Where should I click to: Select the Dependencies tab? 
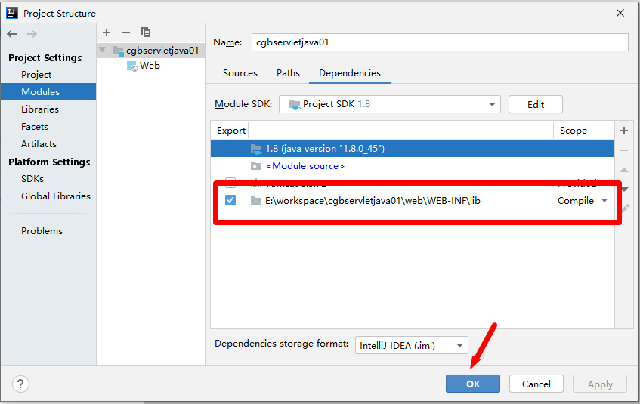350,73
